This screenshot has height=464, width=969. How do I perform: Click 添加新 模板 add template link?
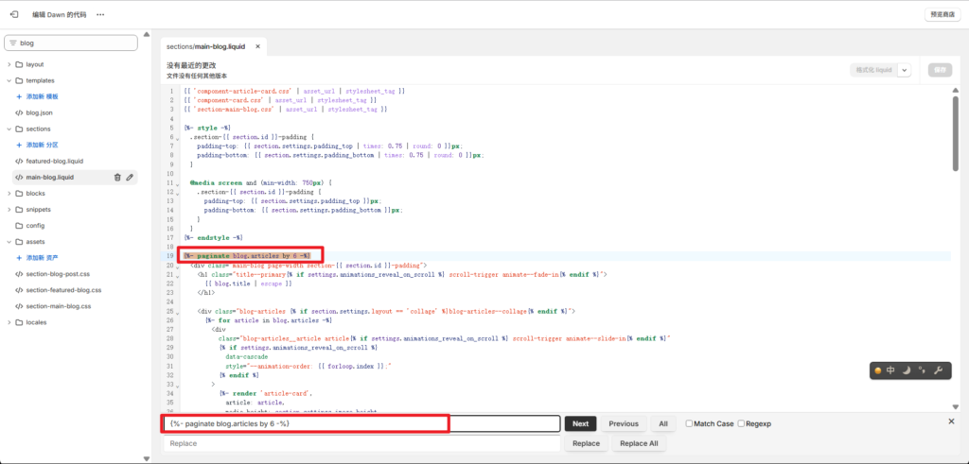coord(42,97)
